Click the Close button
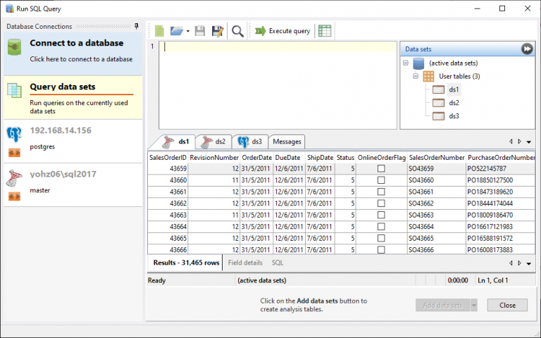This screenshot has height=338, width=541. click(507, 305)
